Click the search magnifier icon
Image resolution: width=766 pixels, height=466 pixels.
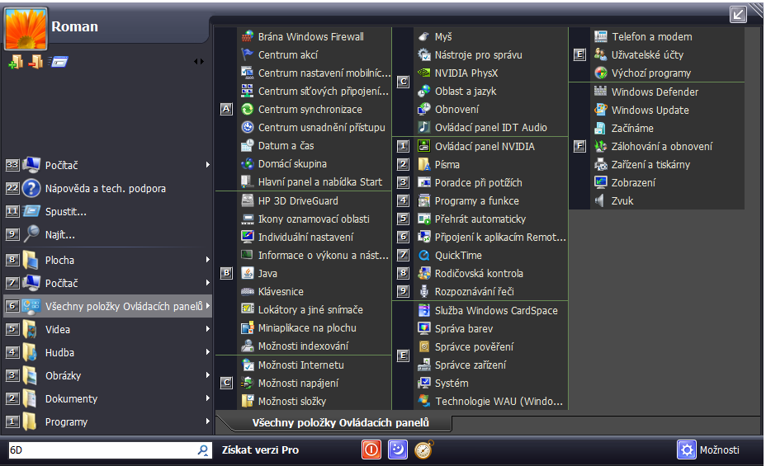(x=203, y=450)
